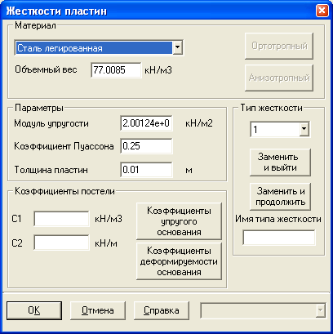Image resolution: width=333 pixels, height=334 pixels.
Task: Click Заменить и выйти button
Action: pyautogui.click(x=280, y=163)
